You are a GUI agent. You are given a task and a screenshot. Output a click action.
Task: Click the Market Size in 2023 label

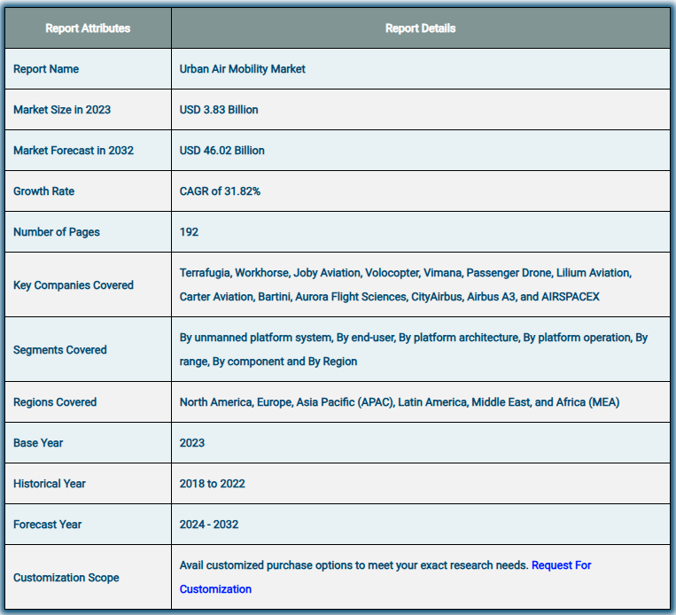point(62,110)
